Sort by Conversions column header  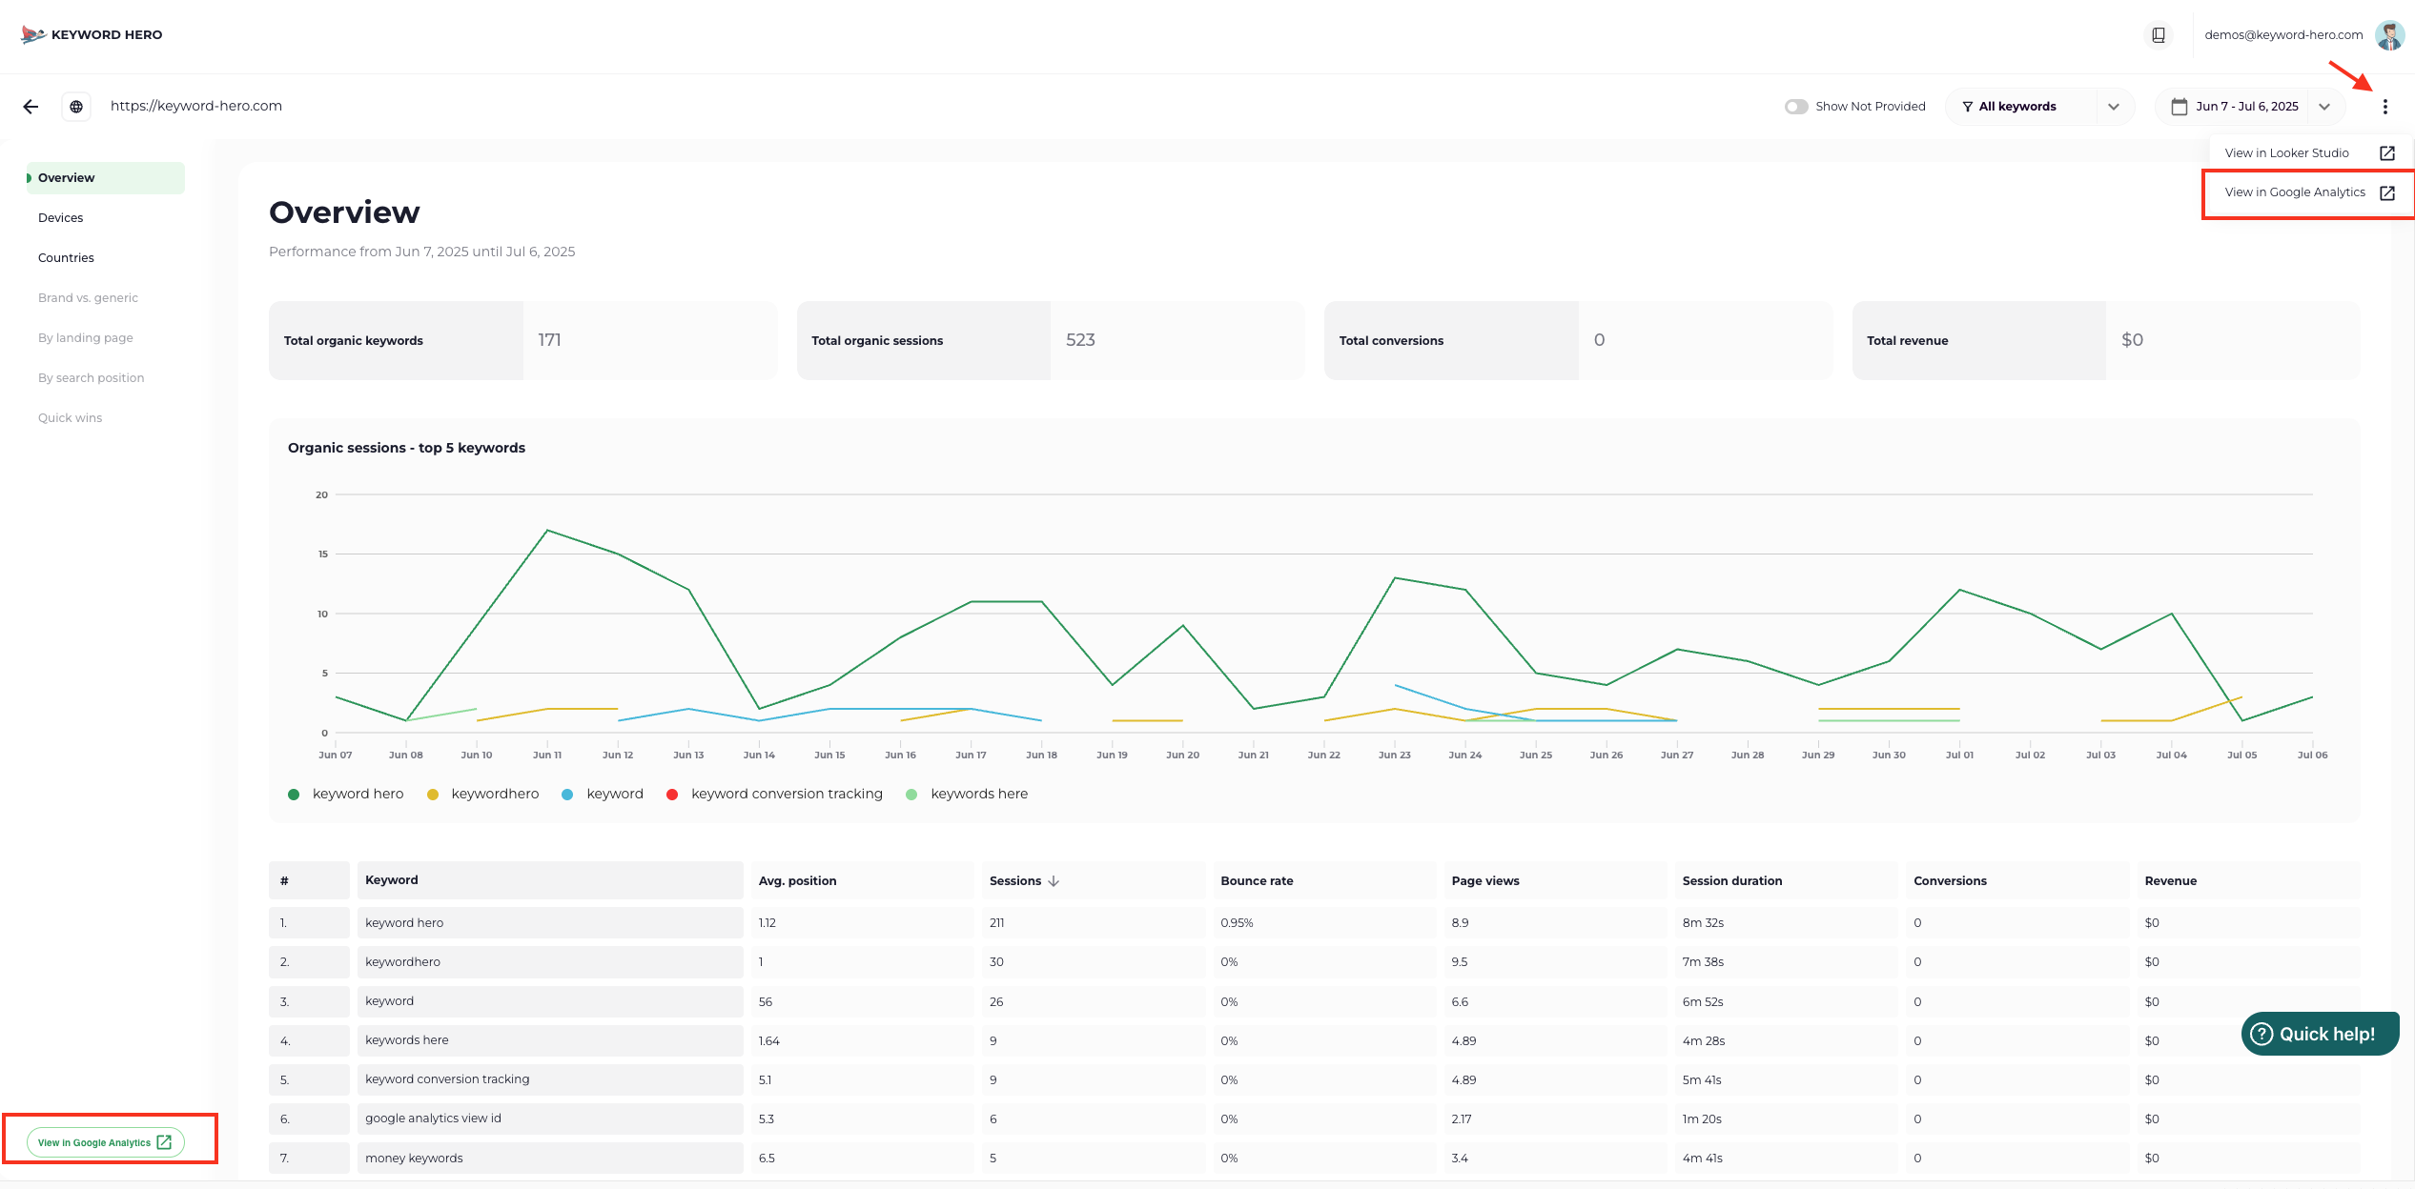coord(2017,880)
